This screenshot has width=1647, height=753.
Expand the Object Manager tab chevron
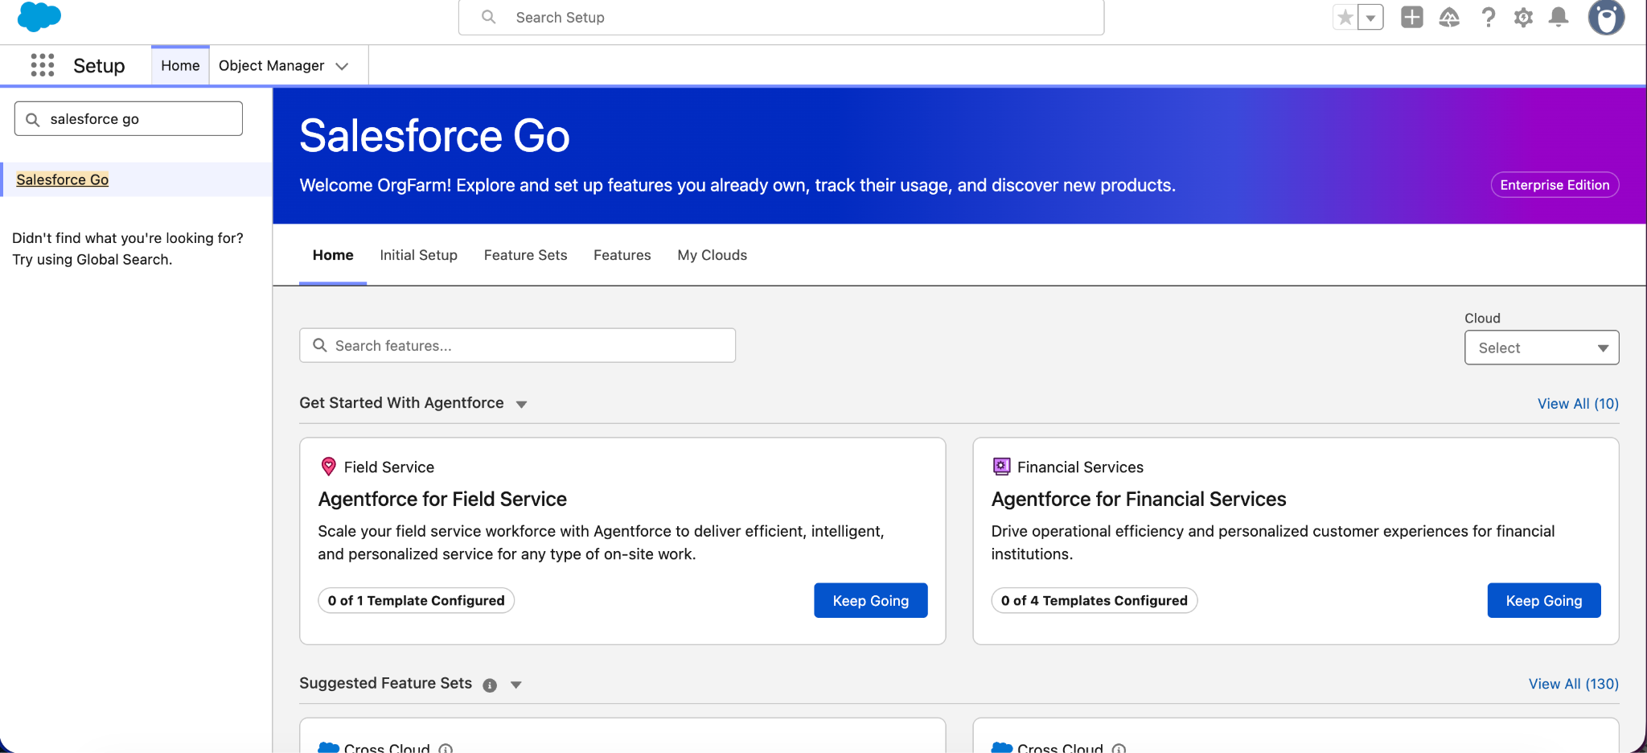click(342, 66)
